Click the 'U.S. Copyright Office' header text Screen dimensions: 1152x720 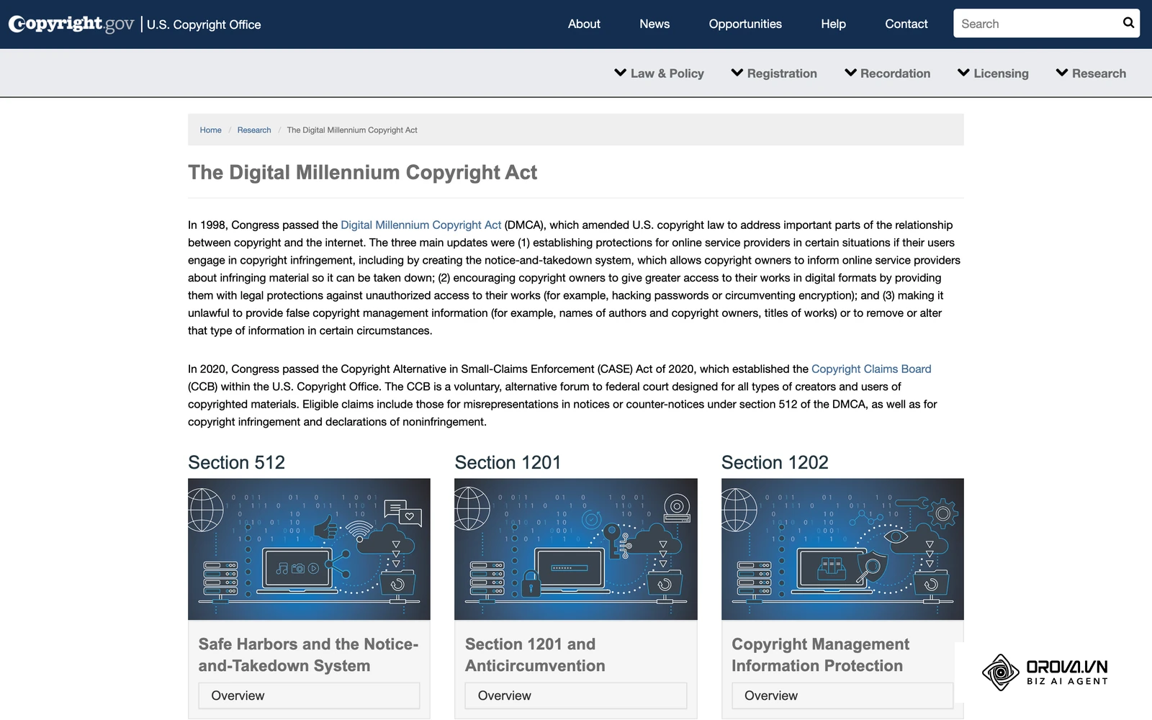[204, 24]
